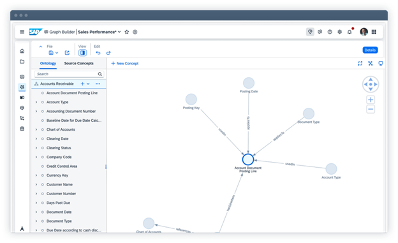Select the Posting Date graph node

point(249,83)
